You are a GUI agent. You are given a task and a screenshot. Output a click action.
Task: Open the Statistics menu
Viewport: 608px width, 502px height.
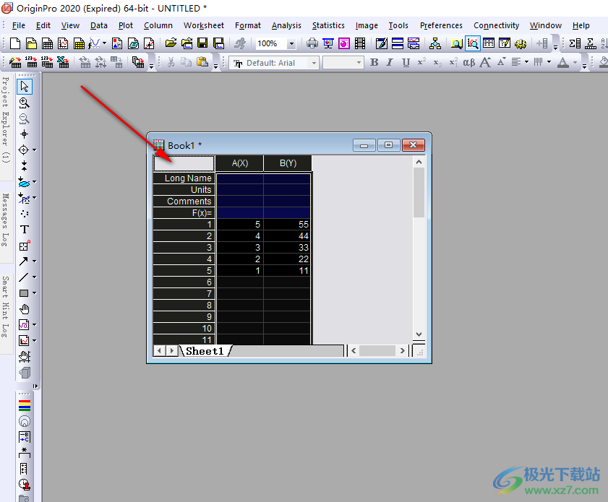[x=328, y=25]
